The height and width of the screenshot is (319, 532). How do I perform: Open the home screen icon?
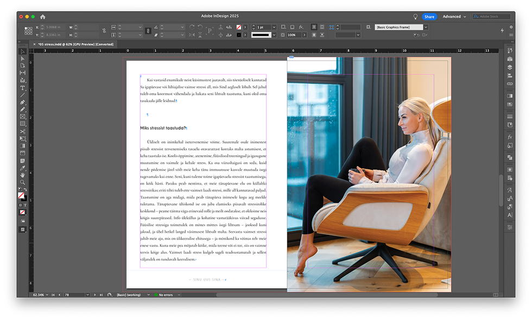[42, 17]
